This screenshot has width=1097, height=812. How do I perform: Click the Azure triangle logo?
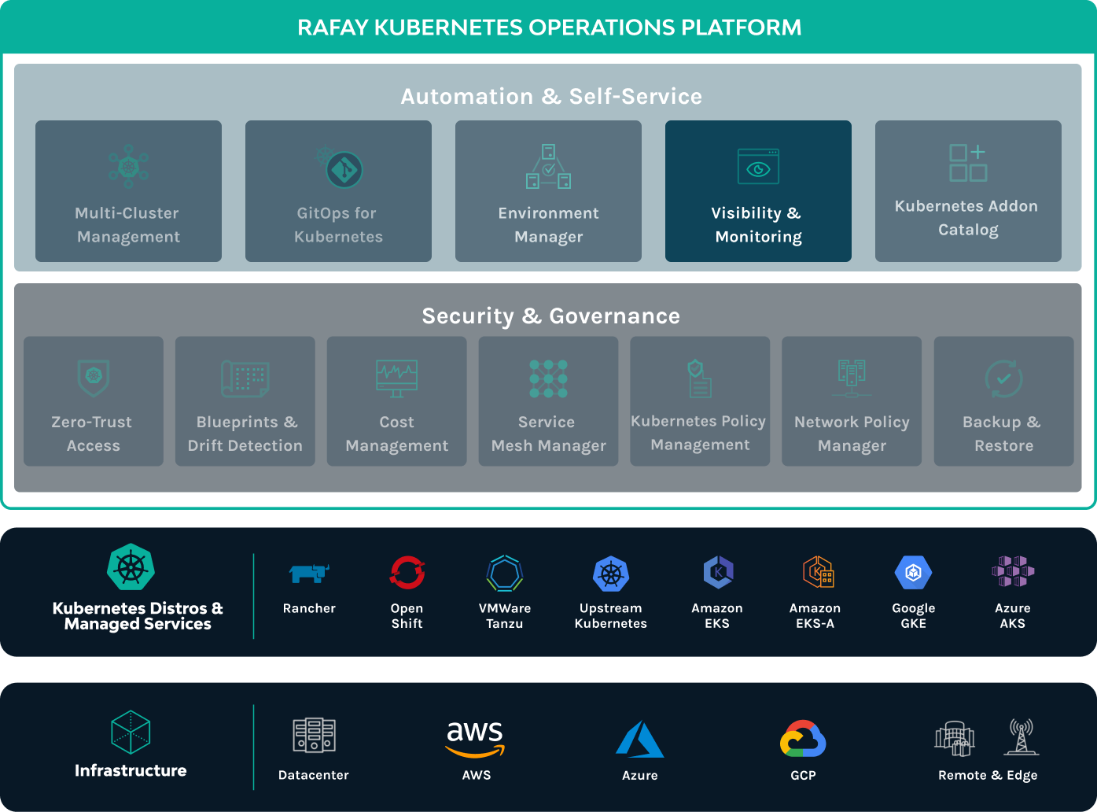pos(640,739)
